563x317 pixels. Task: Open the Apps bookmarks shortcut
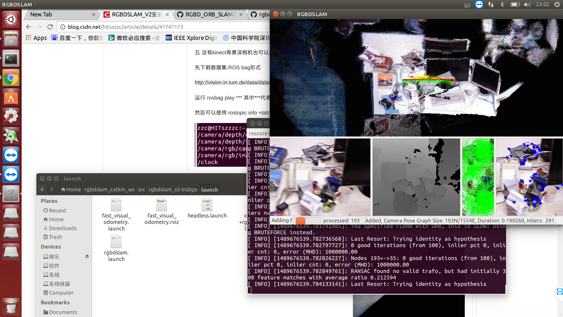tap(36, 38)
